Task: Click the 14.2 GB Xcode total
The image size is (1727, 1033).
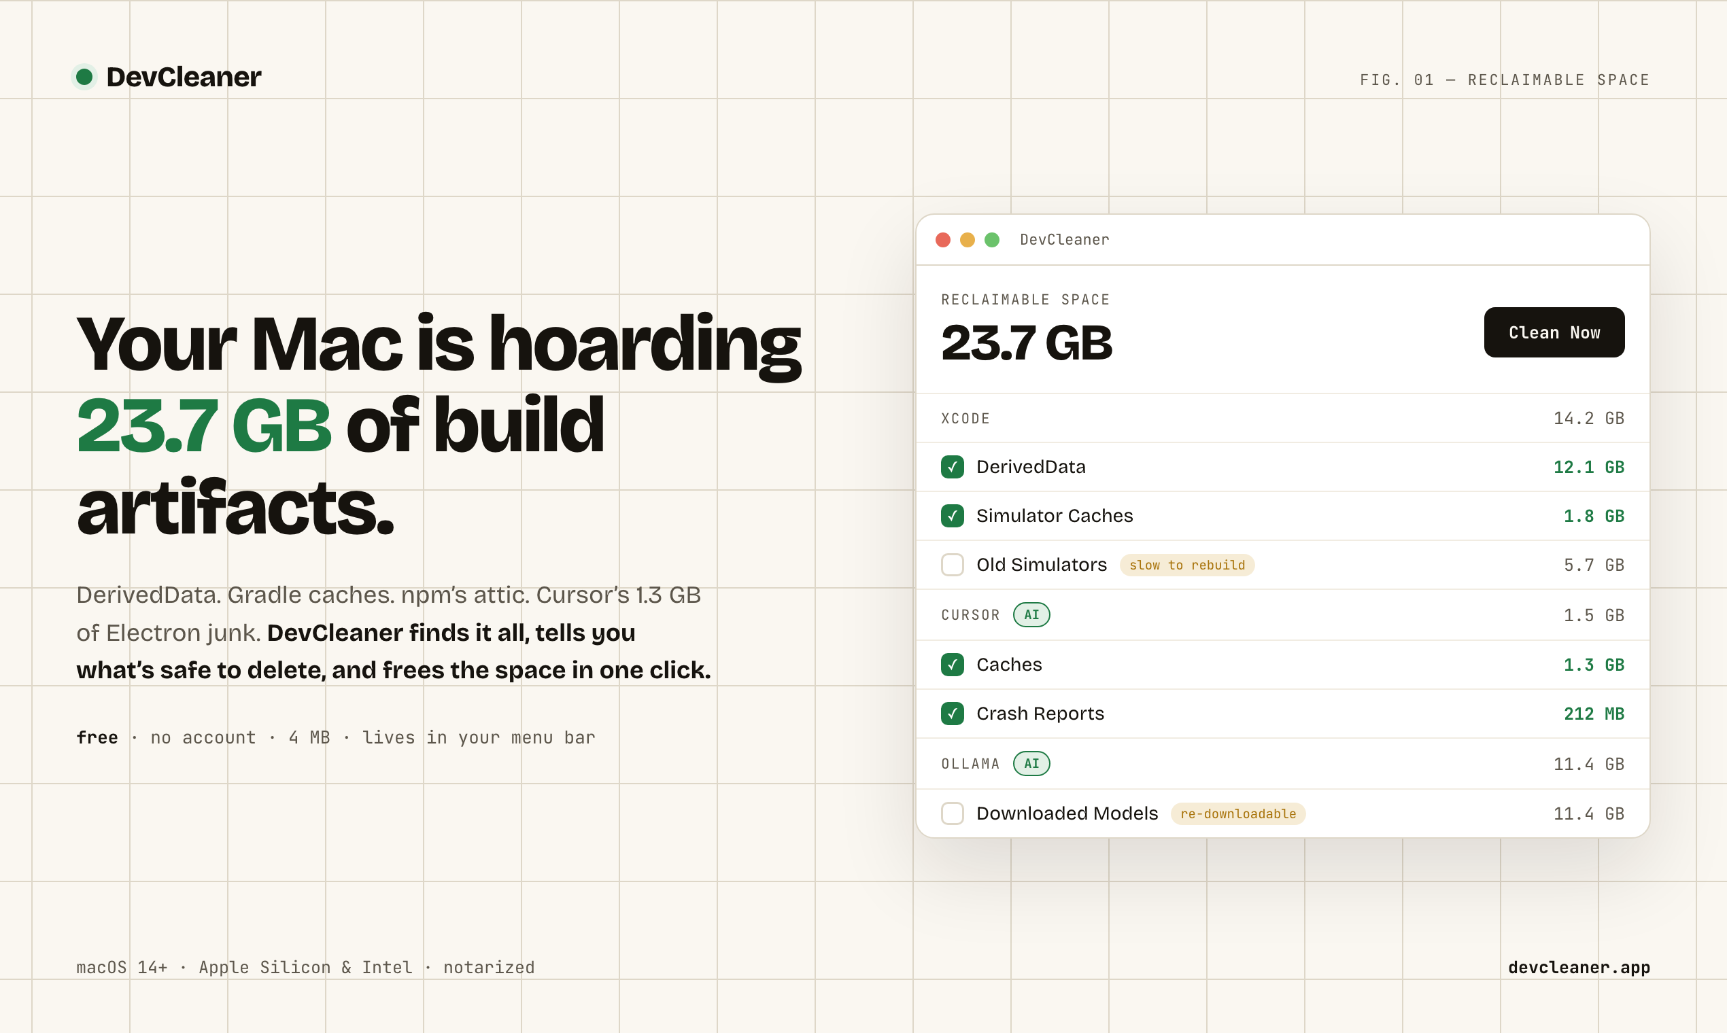Action: 1588,419
